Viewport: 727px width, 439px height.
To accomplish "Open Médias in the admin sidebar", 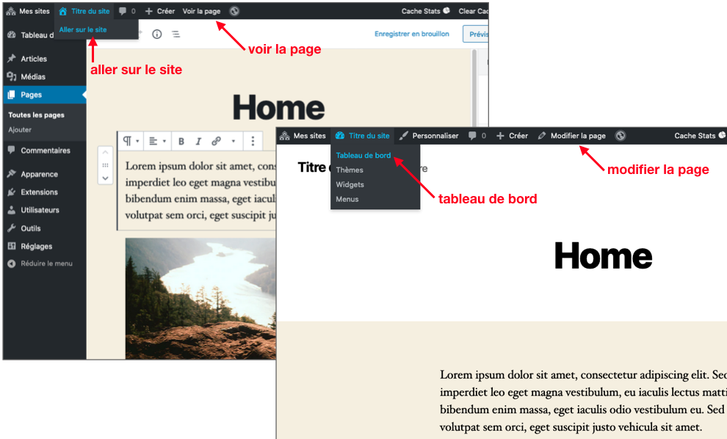I will pyautogui.click(x=33, y=76).
